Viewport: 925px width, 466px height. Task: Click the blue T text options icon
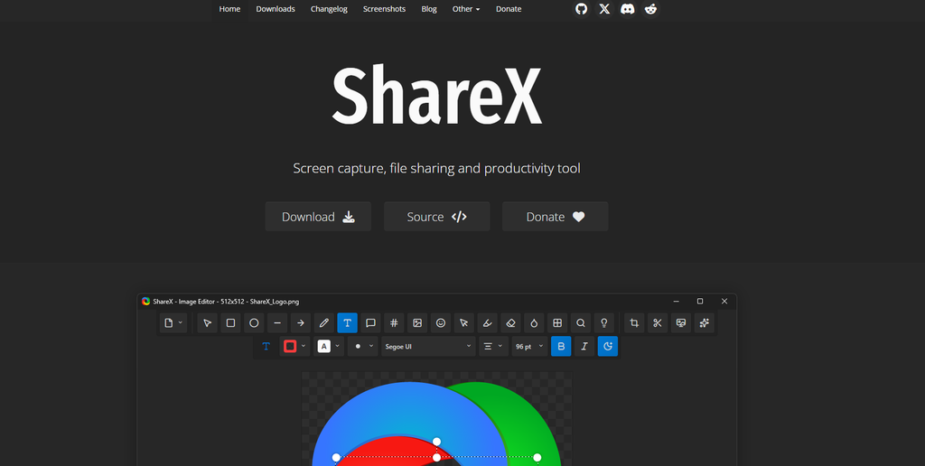266,346
